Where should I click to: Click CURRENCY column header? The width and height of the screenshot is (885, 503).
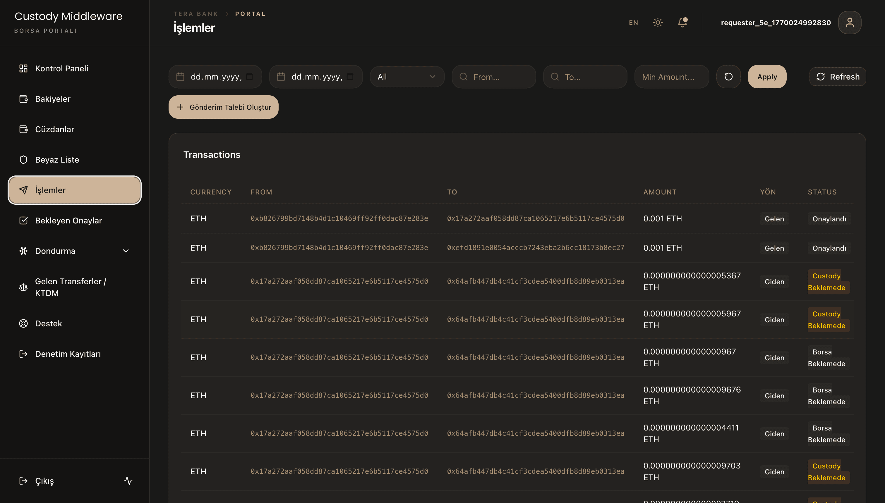(211, 192)
